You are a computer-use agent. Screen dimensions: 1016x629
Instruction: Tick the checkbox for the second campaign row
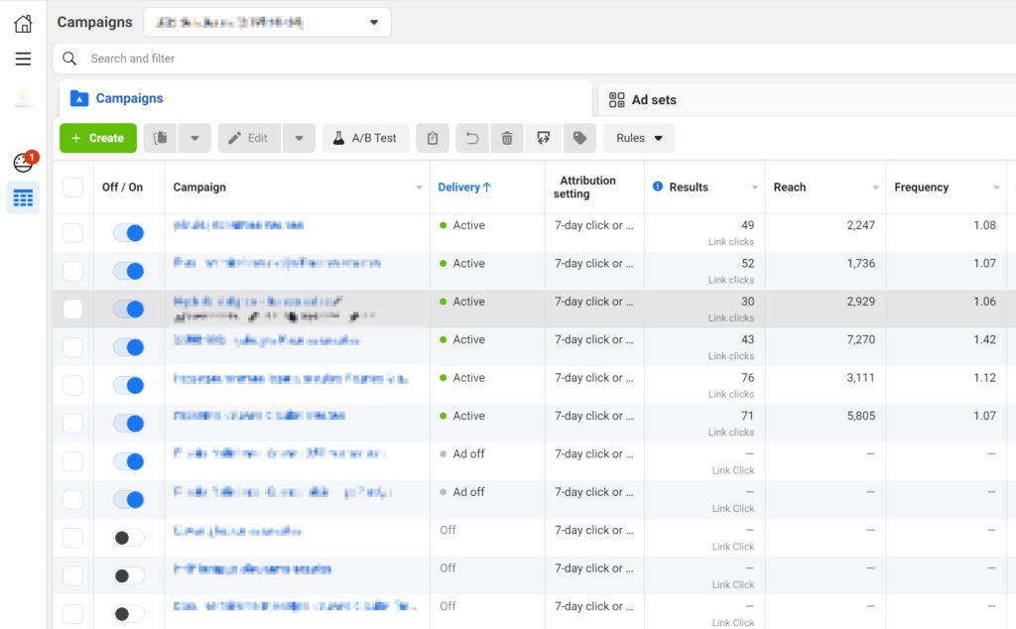click(71, 270)
